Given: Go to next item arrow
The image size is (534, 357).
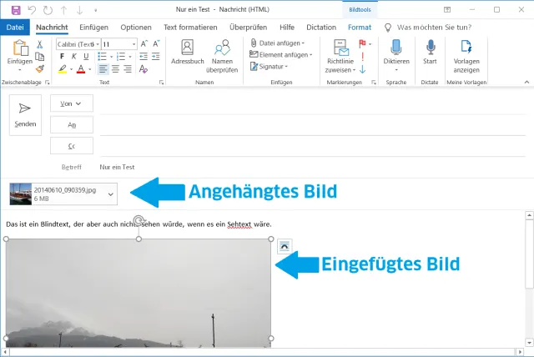Looking at the screenshot, I should [80, 10].
